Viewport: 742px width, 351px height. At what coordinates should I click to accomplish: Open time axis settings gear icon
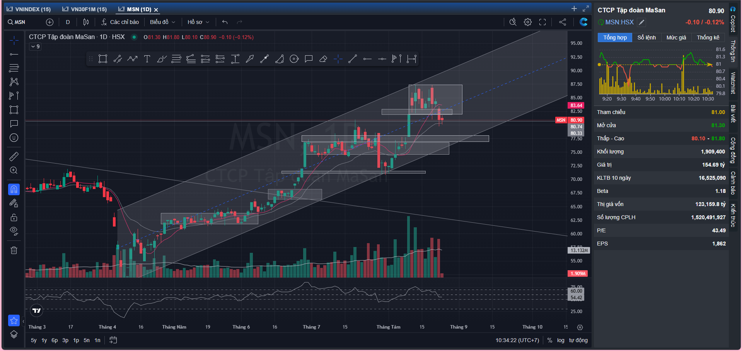580,327
